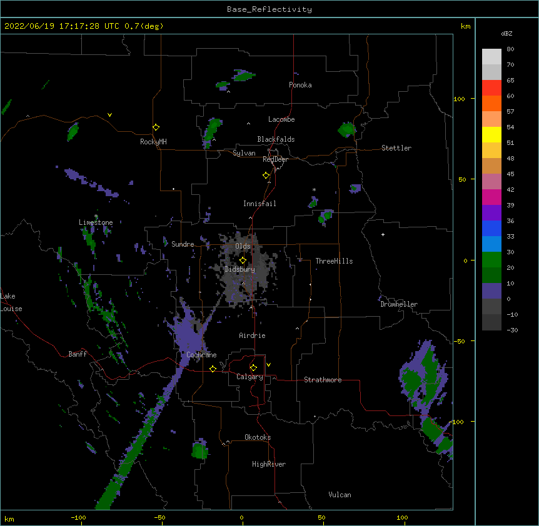Screen dimensions: 539x526
Task: Click the dBZ legend heading
Action: (506, 33)
